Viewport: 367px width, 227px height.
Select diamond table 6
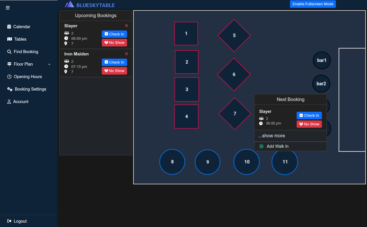[x=234, y=75]
